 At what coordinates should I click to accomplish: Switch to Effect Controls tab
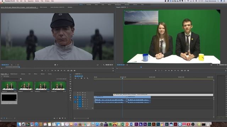tap(43, 7)
